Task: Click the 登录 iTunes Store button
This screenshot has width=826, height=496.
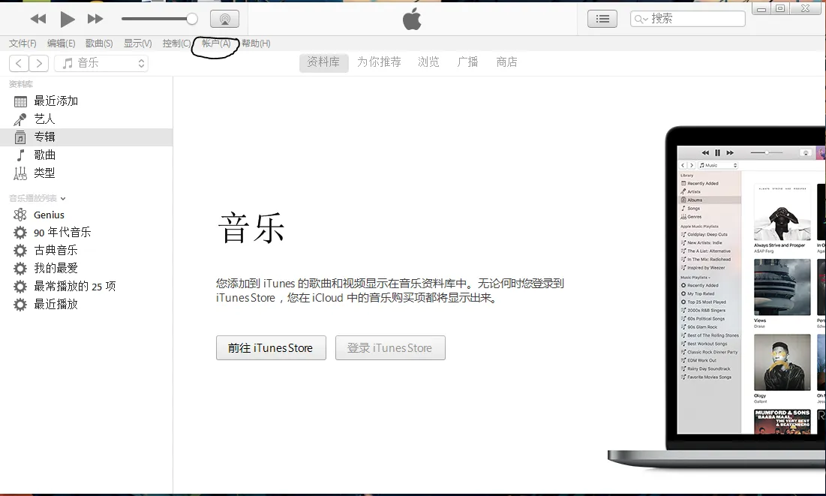Action: point(390,347)
